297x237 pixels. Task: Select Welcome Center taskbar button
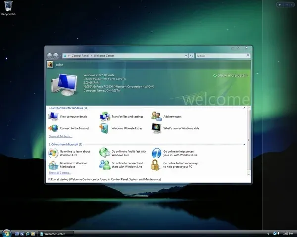pos(55,234)
